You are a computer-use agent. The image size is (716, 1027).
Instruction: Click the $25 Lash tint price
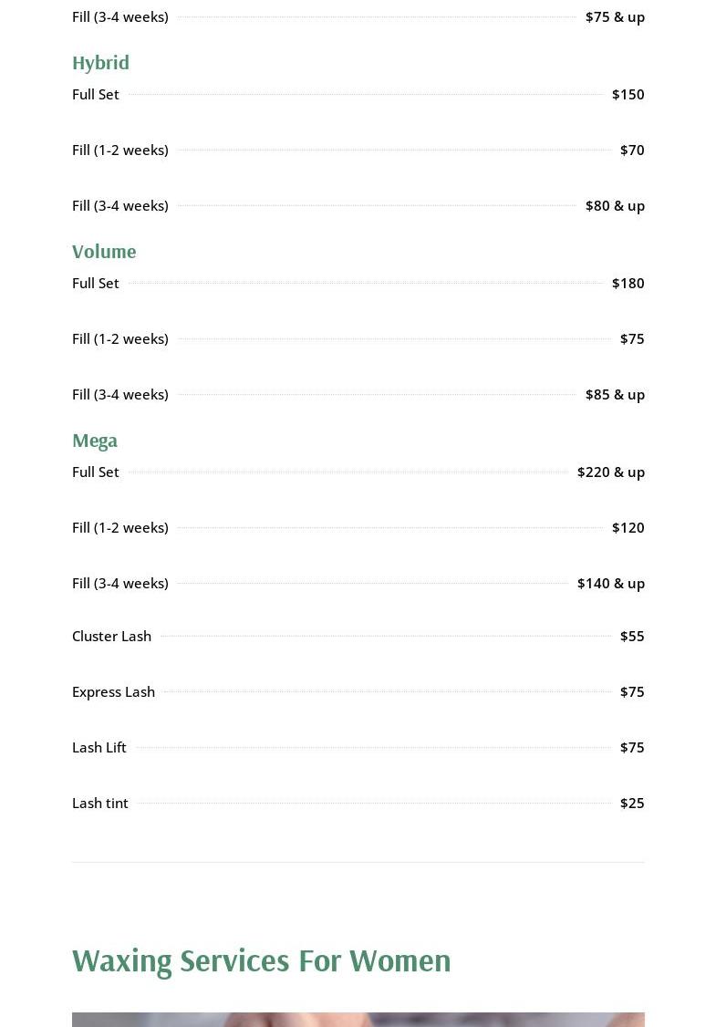[x=631, y=803]
